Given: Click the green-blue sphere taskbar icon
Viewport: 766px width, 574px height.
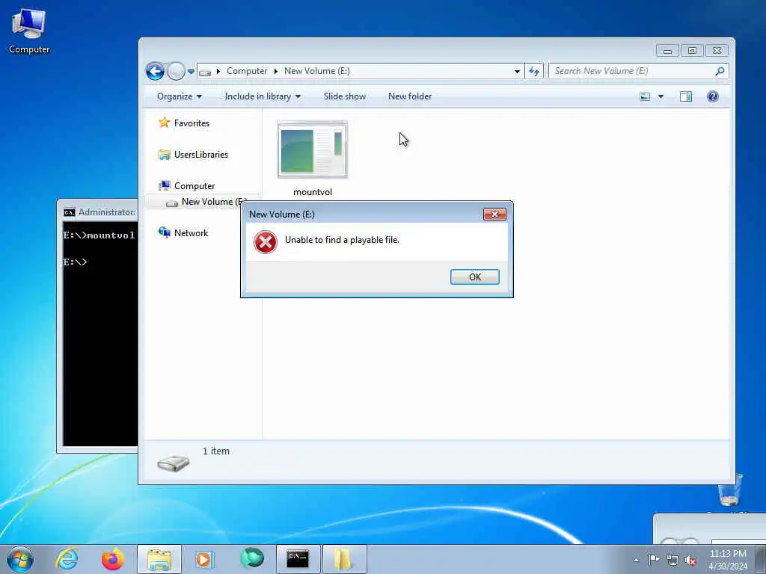Looking at the screenshot, I should [252, 558].
